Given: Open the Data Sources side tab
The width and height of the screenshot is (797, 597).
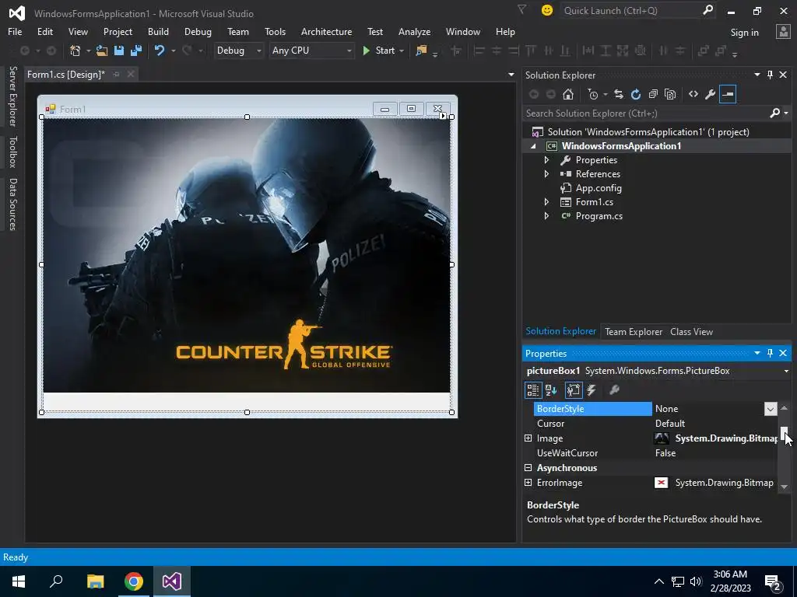Looking at the screenshot, I should pos(12,204).
